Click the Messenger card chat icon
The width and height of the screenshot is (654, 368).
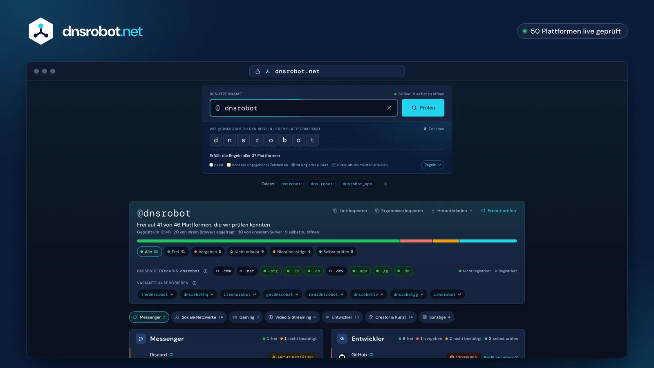[141, 339]
